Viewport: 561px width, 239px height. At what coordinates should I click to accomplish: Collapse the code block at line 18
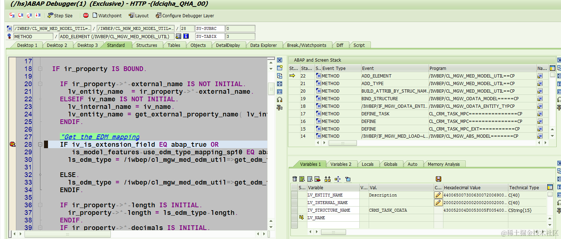(40, 68)
